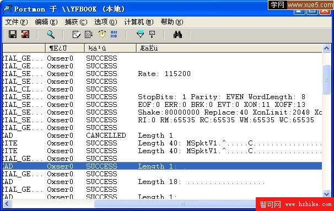This screenshot has width=334, height=211.
Task: Toggle the Capture icon with red cross
Action: [x=25, y=34]
